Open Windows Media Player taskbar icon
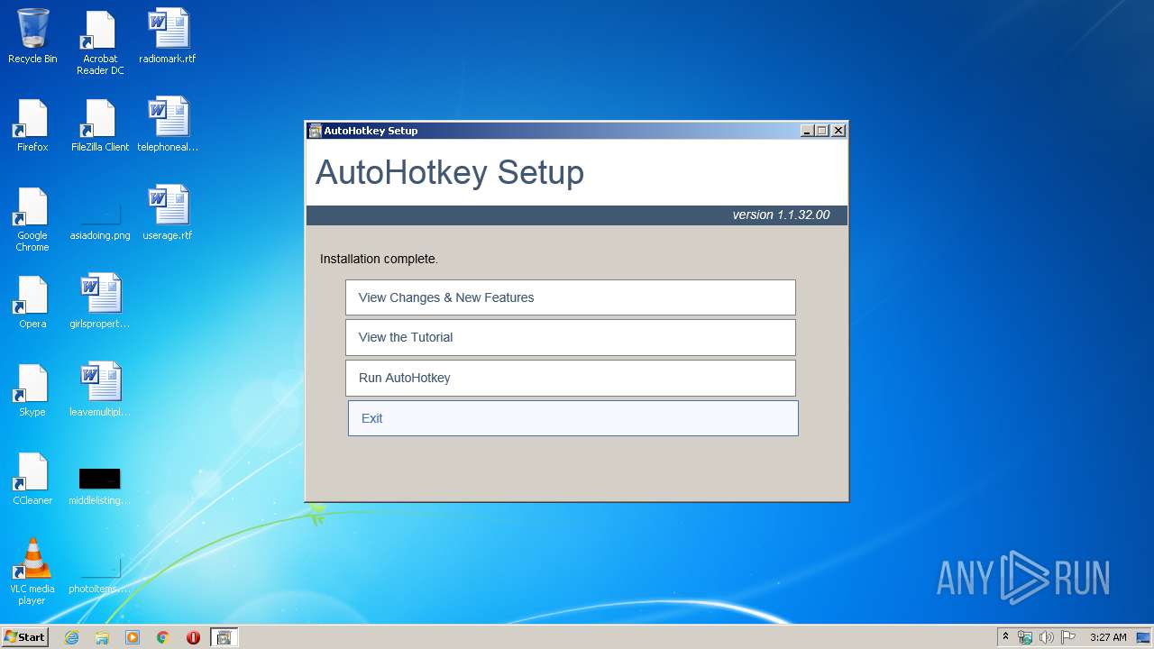Screen dimensions: 1154x649 [133, 637]
